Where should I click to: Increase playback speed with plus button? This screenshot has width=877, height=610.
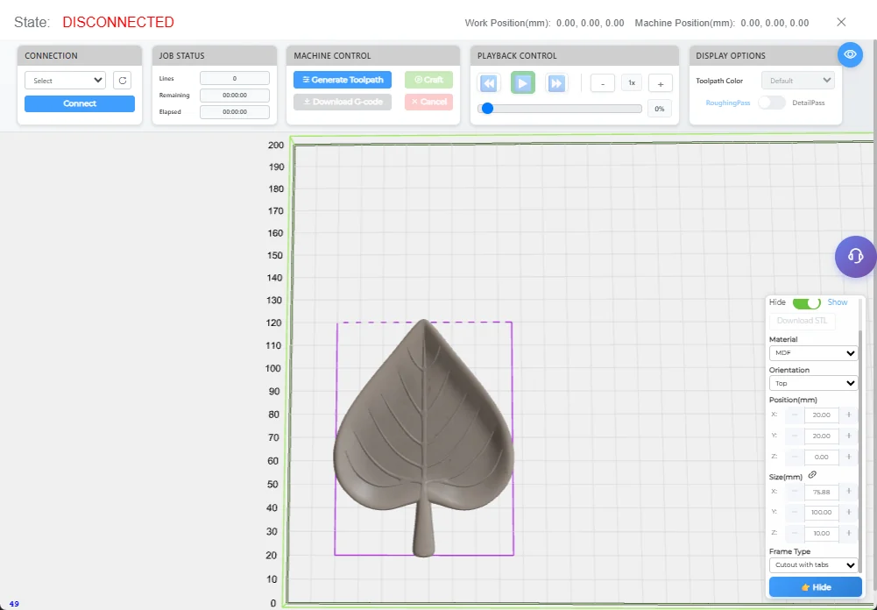pyautogui.click(x=660, y=83)
